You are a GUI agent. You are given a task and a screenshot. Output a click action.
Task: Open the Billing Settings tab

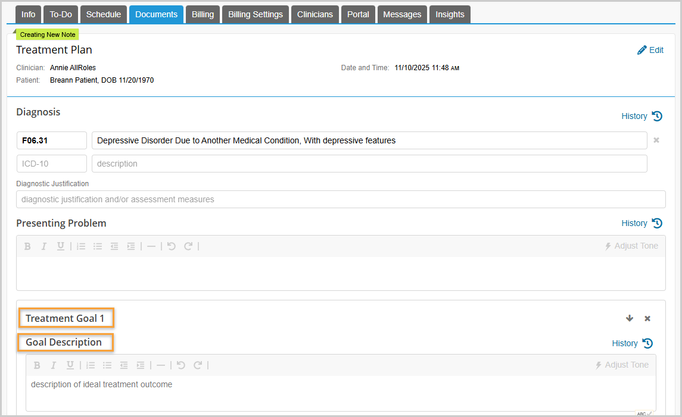(256, 14)
